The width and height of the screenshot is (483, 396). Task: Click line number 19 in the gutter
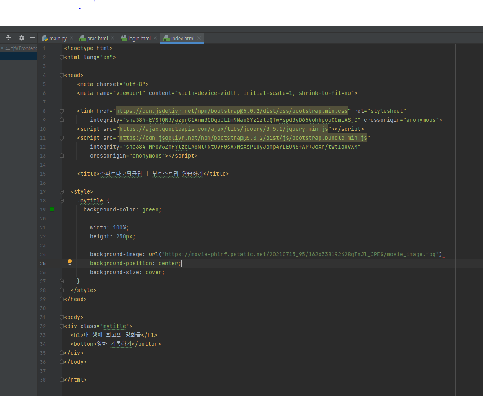(x=43, y=210)
